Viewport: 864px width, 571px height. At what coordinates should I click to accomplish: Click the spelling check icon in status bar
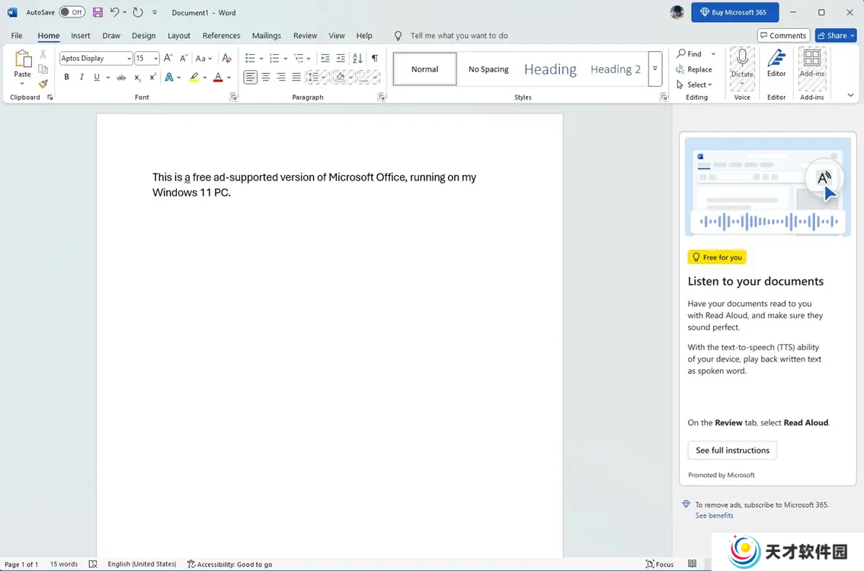(x=93, y=564)
